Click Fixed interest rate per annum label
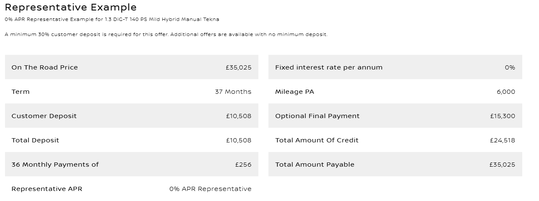 [328, 67]
